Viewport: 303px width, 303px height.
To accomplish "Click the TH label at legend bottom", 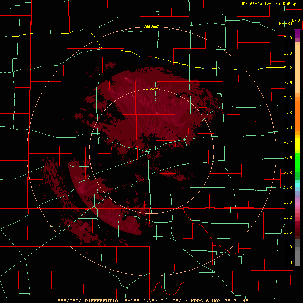I will 289,262.
